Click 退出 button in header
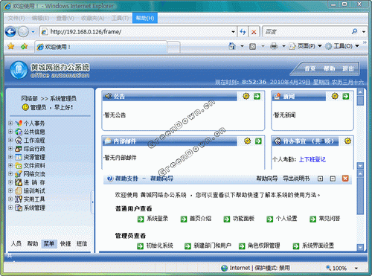This screenshot has height=276, width=372. 347,68
